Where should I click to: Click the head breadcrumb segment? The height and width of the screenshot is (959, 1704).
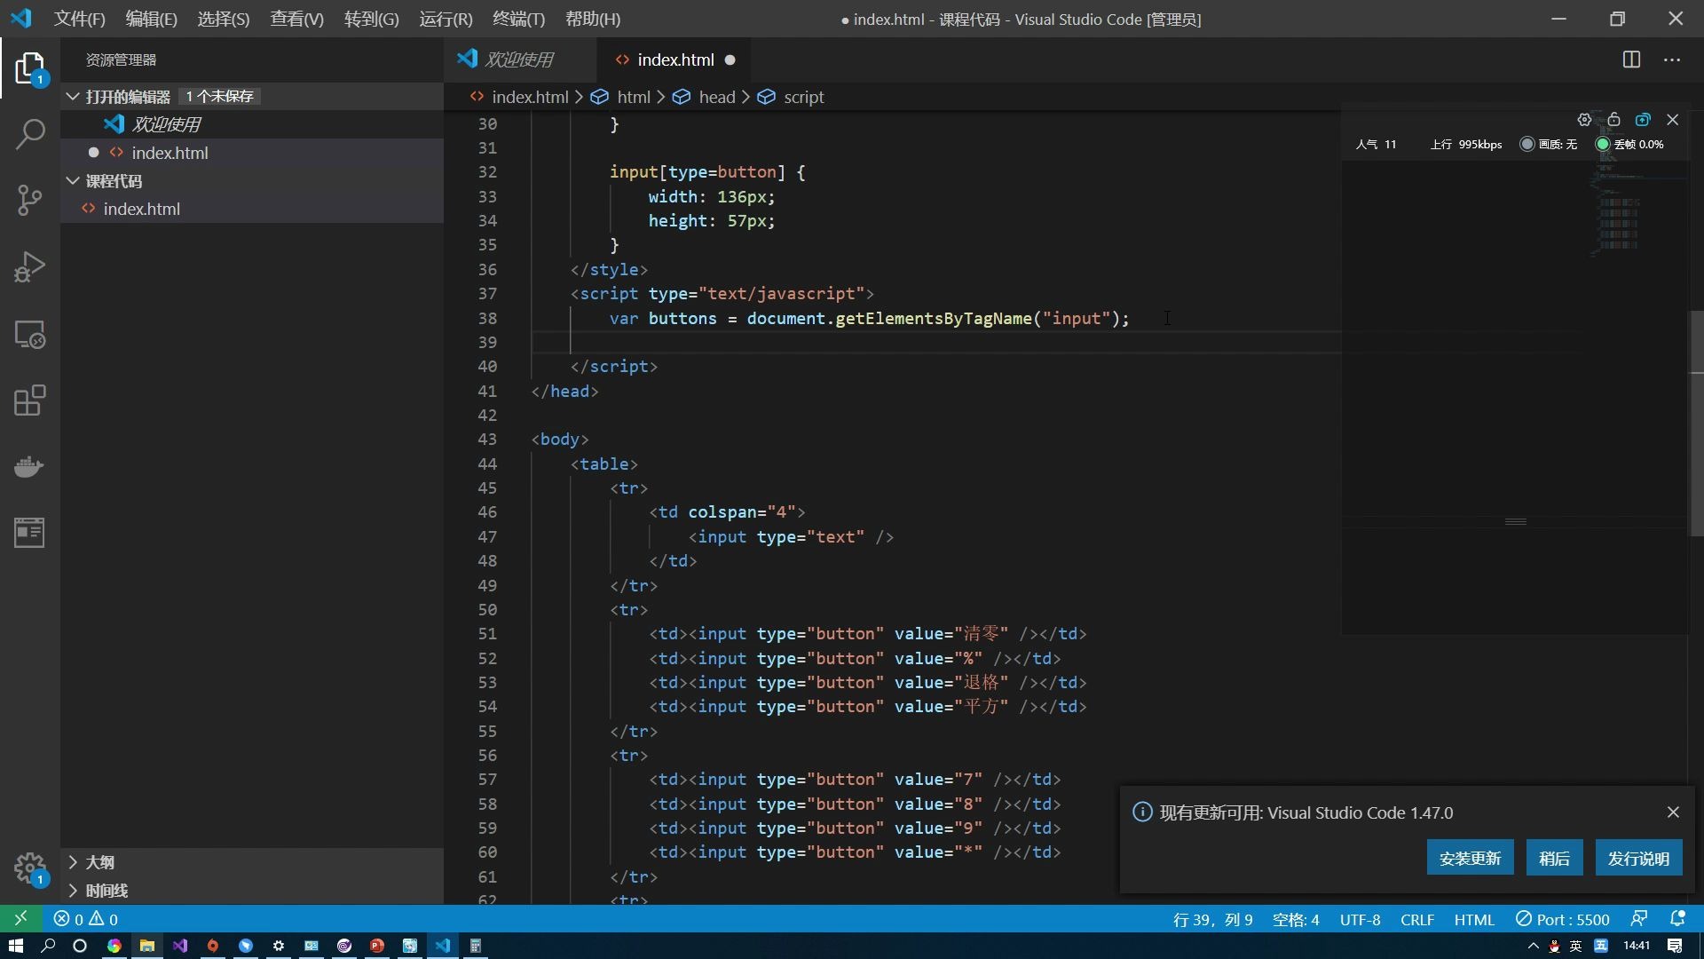tap(717, 97)
